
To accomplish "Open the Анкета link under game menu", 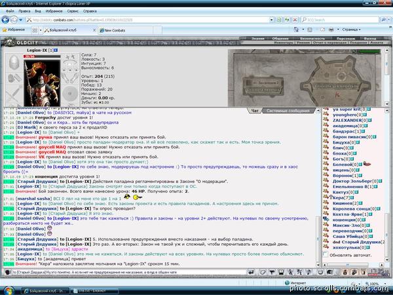I will pos(377,43).
